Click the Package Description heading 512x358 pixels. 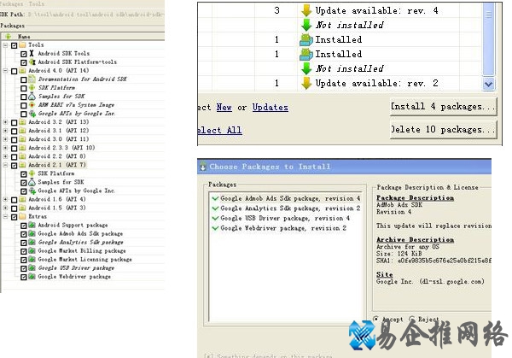[415, 198]
